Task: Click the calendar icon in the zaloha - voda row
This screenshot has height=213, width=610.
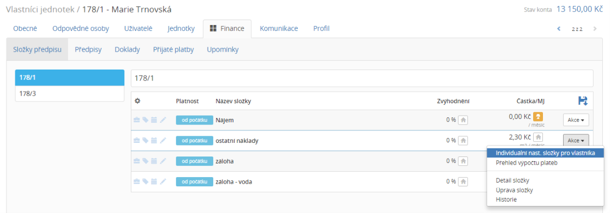Action: tap(154, 181)
